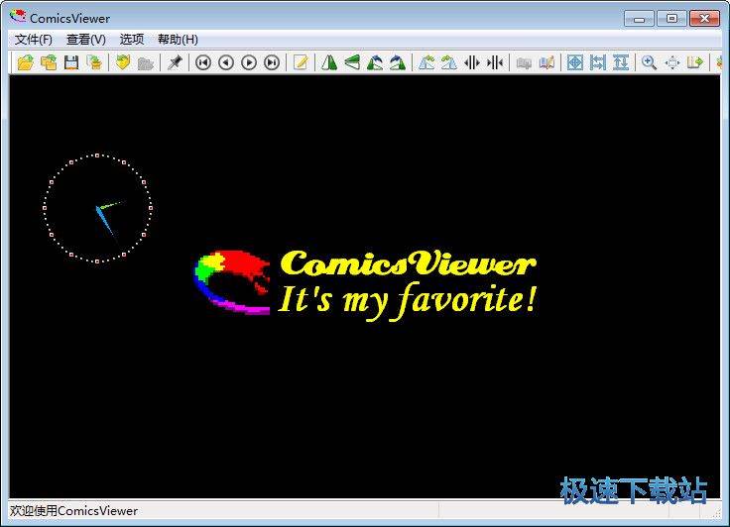This screenshot has width=730, height=527.
Task: Toggle fit-to-height view icon
Action: tap(620, 62)
